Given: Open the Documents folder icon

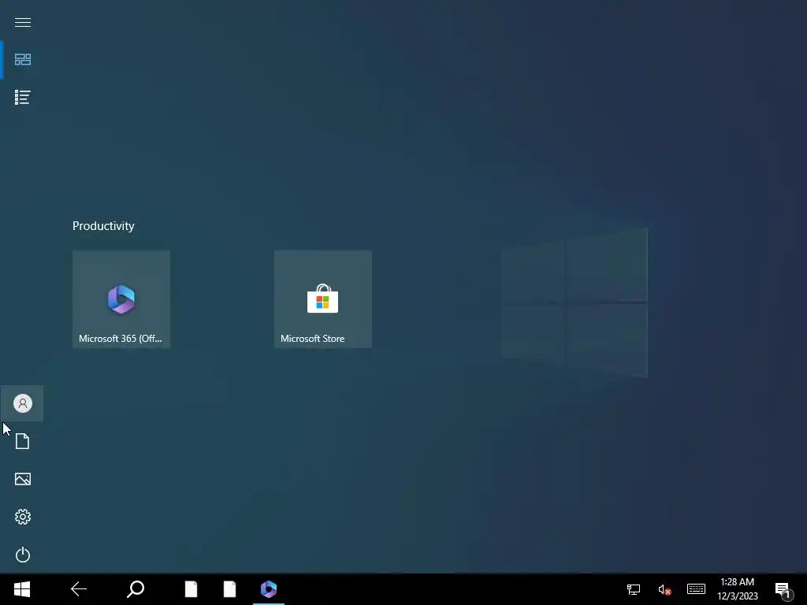Looking at the screenshot, I should pyautogui.click(x=23, y=441).
